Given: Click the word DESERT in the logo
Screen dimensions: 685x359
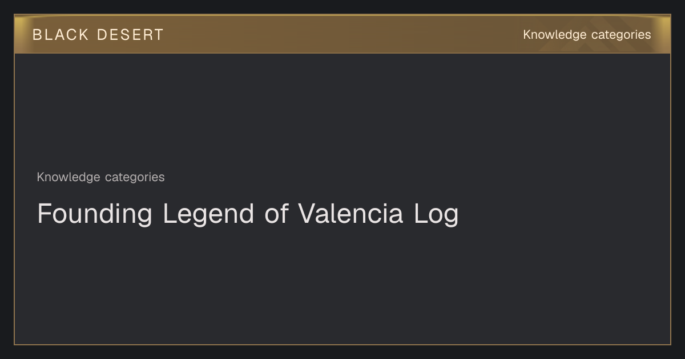Looking at the screenshot, I should (x=130, y=35).
